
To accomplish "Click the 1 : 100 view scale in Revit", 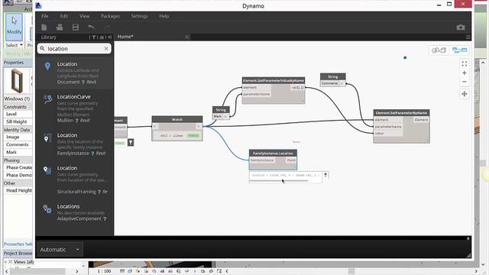I will click(104, 271).
